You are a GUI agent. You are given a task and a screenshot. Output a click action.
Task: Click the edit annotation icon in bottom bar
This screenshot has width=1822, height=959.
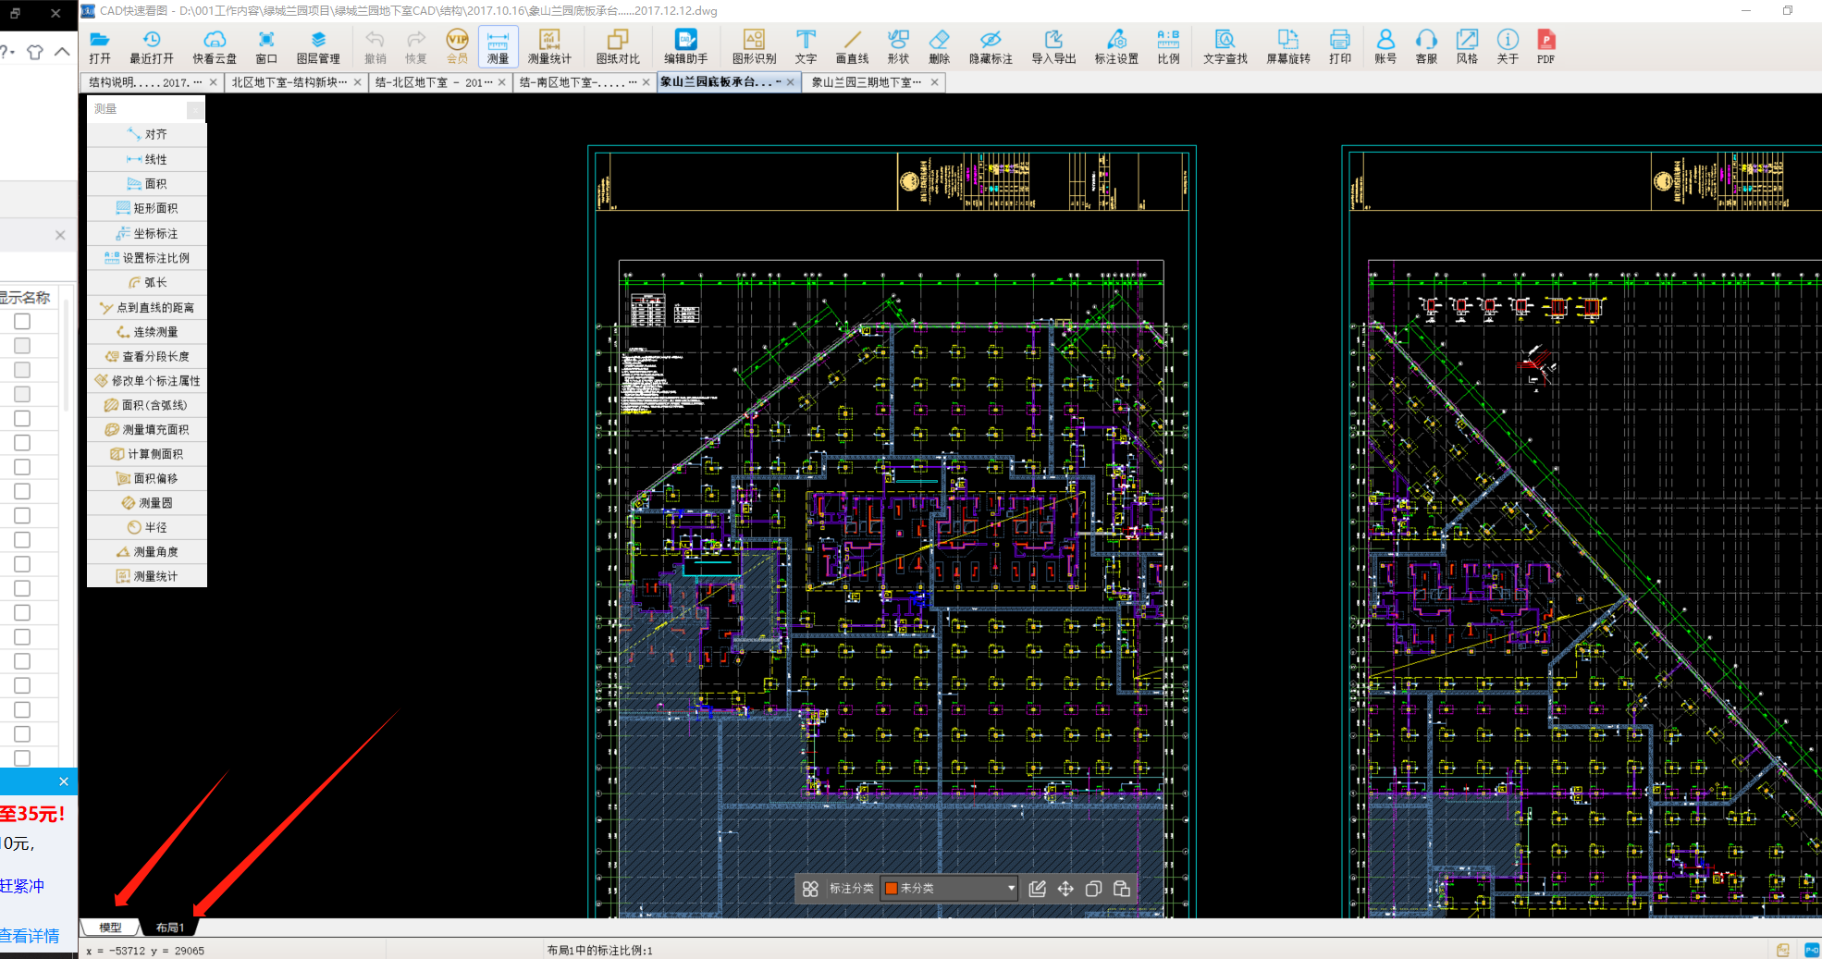[x=1037, y=889]
